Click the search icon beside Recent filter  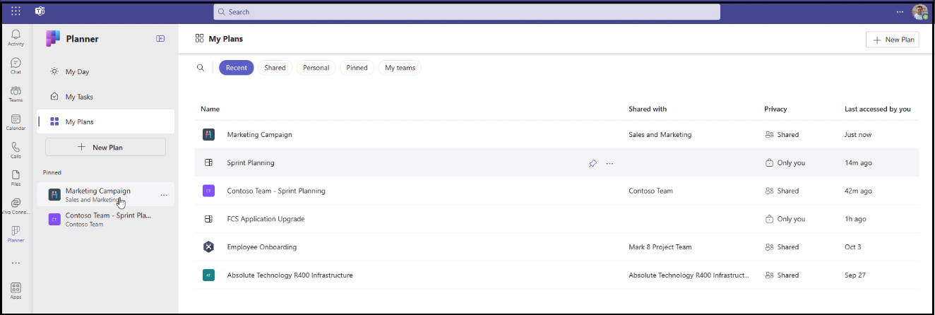(201, 68)
